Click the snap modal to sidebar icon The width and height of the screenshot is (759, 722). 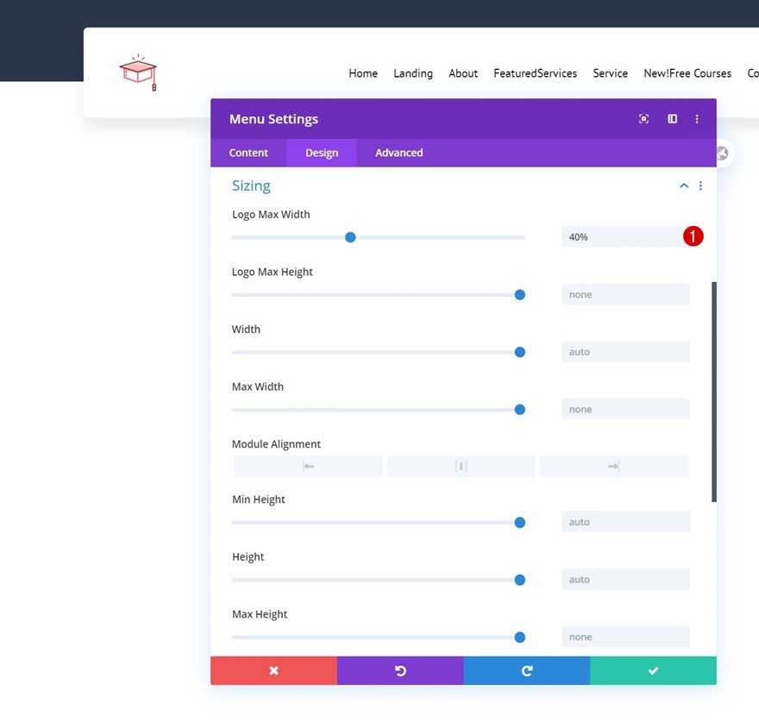click(673, 119)
